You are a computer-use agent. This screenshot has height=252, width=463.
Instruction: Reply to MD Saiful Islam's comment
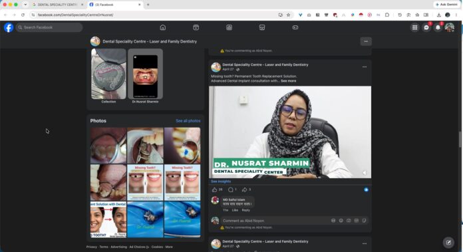point(245,210)
